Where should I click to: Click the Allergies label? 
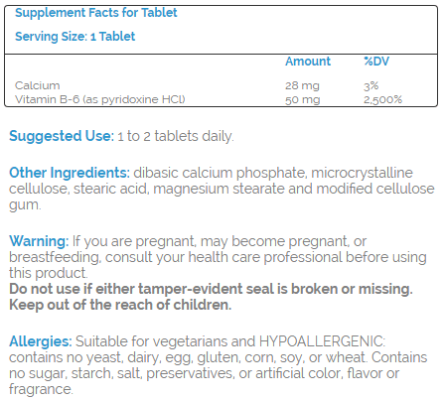coord(41,341)
